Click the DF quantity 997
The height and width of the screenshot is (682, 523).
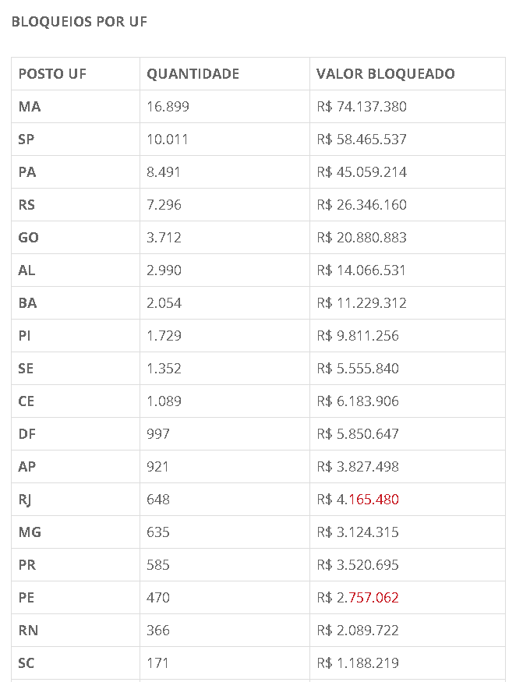pos(158,434)
